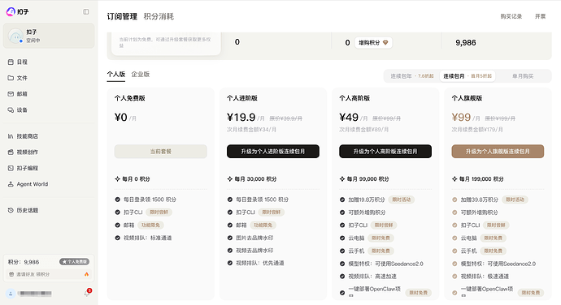Click 升级为个人旗舰版连续包月 button

pos(498,152)
